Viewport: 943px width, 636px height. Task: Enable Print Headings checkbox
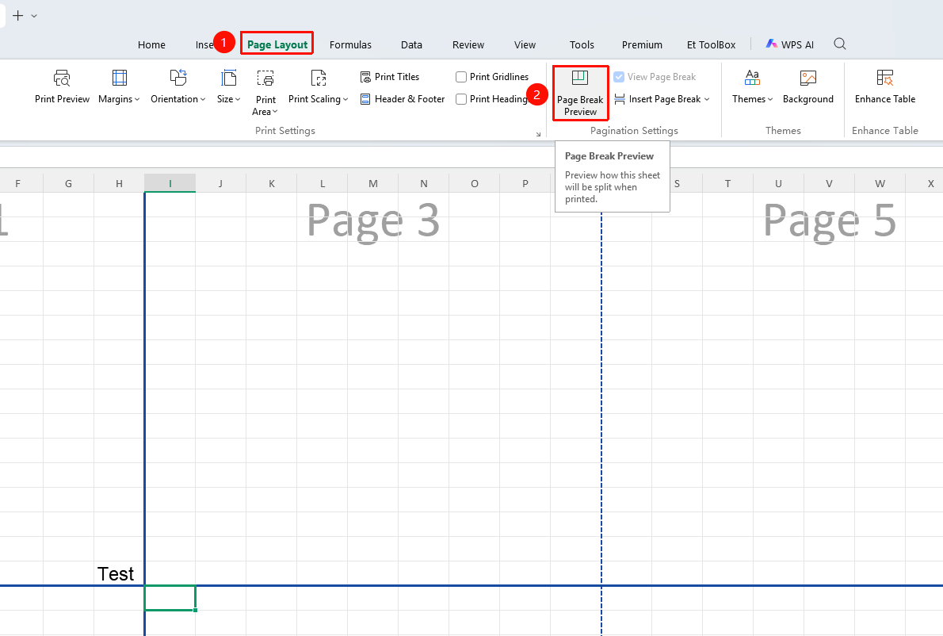click(461, 99)
